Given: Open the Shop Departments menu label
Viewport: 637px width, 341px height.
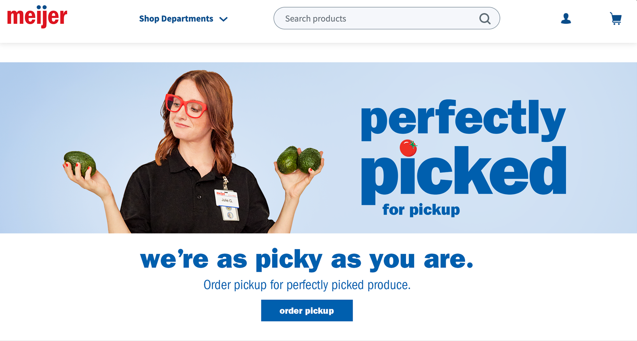Looking at the screenshot, I should pyautogui.click(x=176, y=19).
